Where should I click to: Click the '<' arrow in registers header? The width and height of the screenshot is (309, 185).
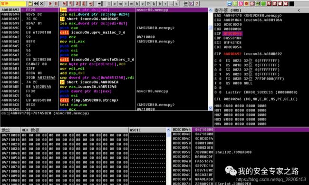(299, 10)
